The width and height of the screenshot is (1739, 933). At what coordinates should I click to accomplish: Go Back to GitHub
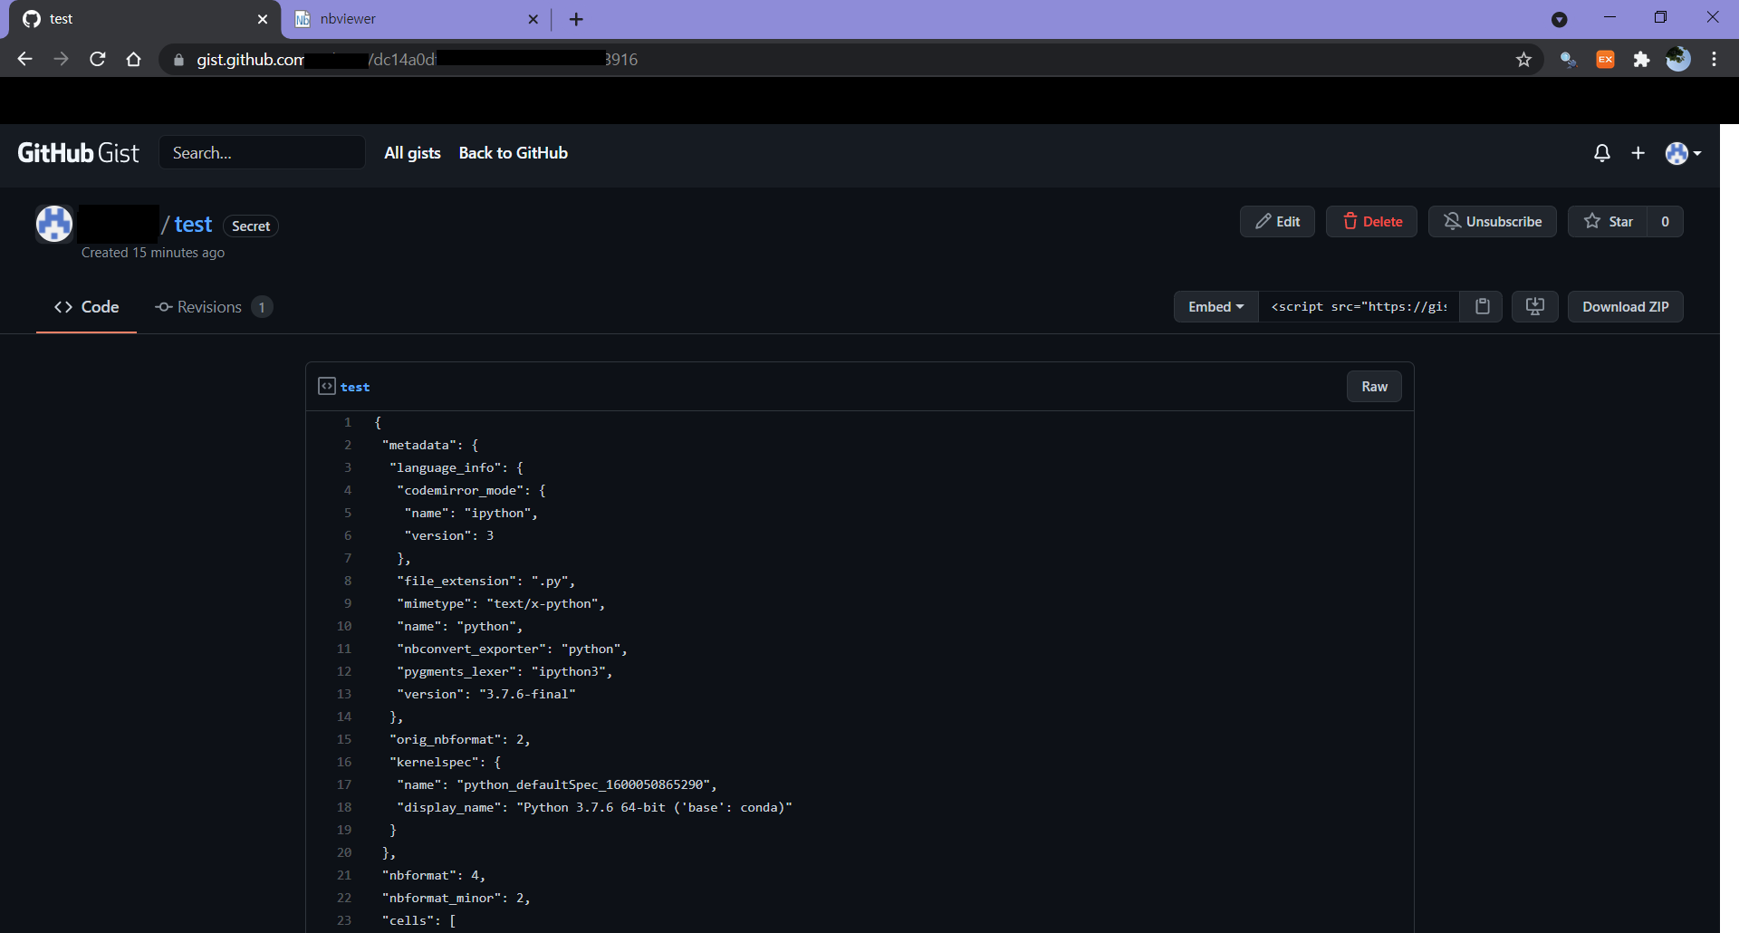click(514, 153)
